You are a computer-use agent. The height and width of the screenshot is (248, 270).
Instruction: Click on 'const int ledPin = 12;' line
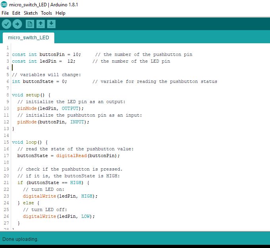coord(44,61)
